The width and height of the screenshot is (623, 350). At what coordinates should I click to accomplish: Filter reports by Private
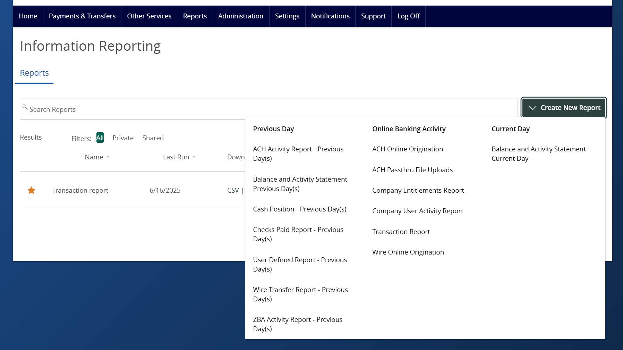point(123,138)
